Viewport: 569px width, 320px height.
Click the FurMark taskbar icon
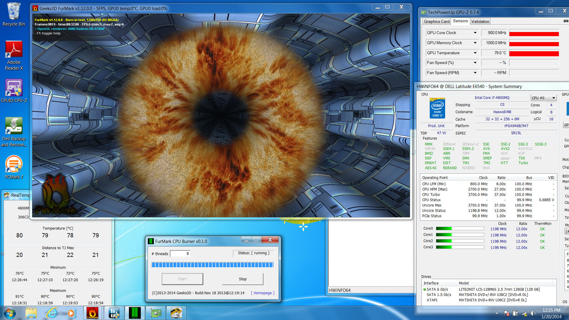92,313
